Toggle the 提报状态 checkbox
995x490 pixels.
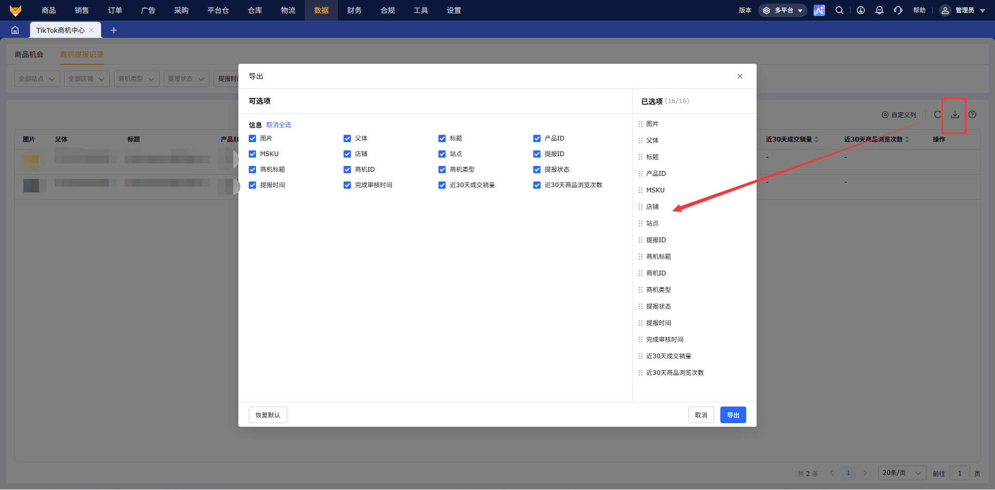pyautogui.click(x=537, y=170)
